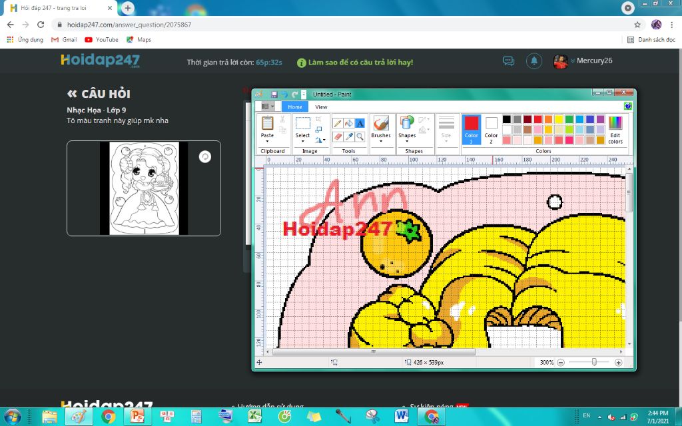Open Windows Explorer from the taskbar
Screen dimensions: 682x426
pos(49,417)
